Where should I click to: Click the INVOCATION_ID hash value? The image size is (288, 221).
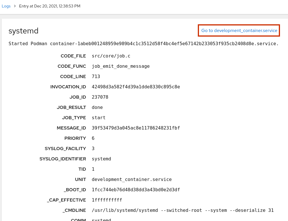tap(136, 87)
